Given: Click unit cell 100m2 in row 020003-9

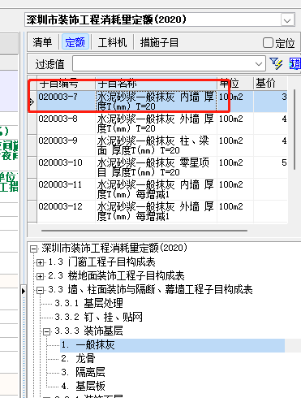Looking at the screenshot, I should click(235, 145).
